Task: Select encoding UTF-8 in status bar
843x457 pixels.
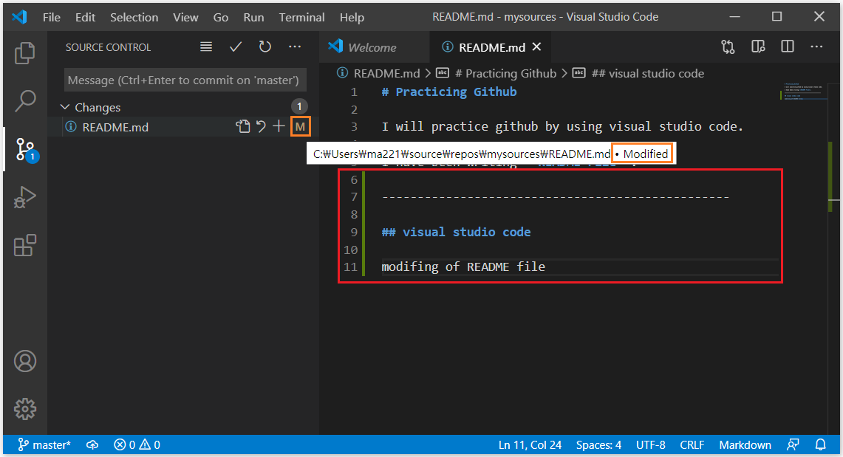Action: click(650, 444)
